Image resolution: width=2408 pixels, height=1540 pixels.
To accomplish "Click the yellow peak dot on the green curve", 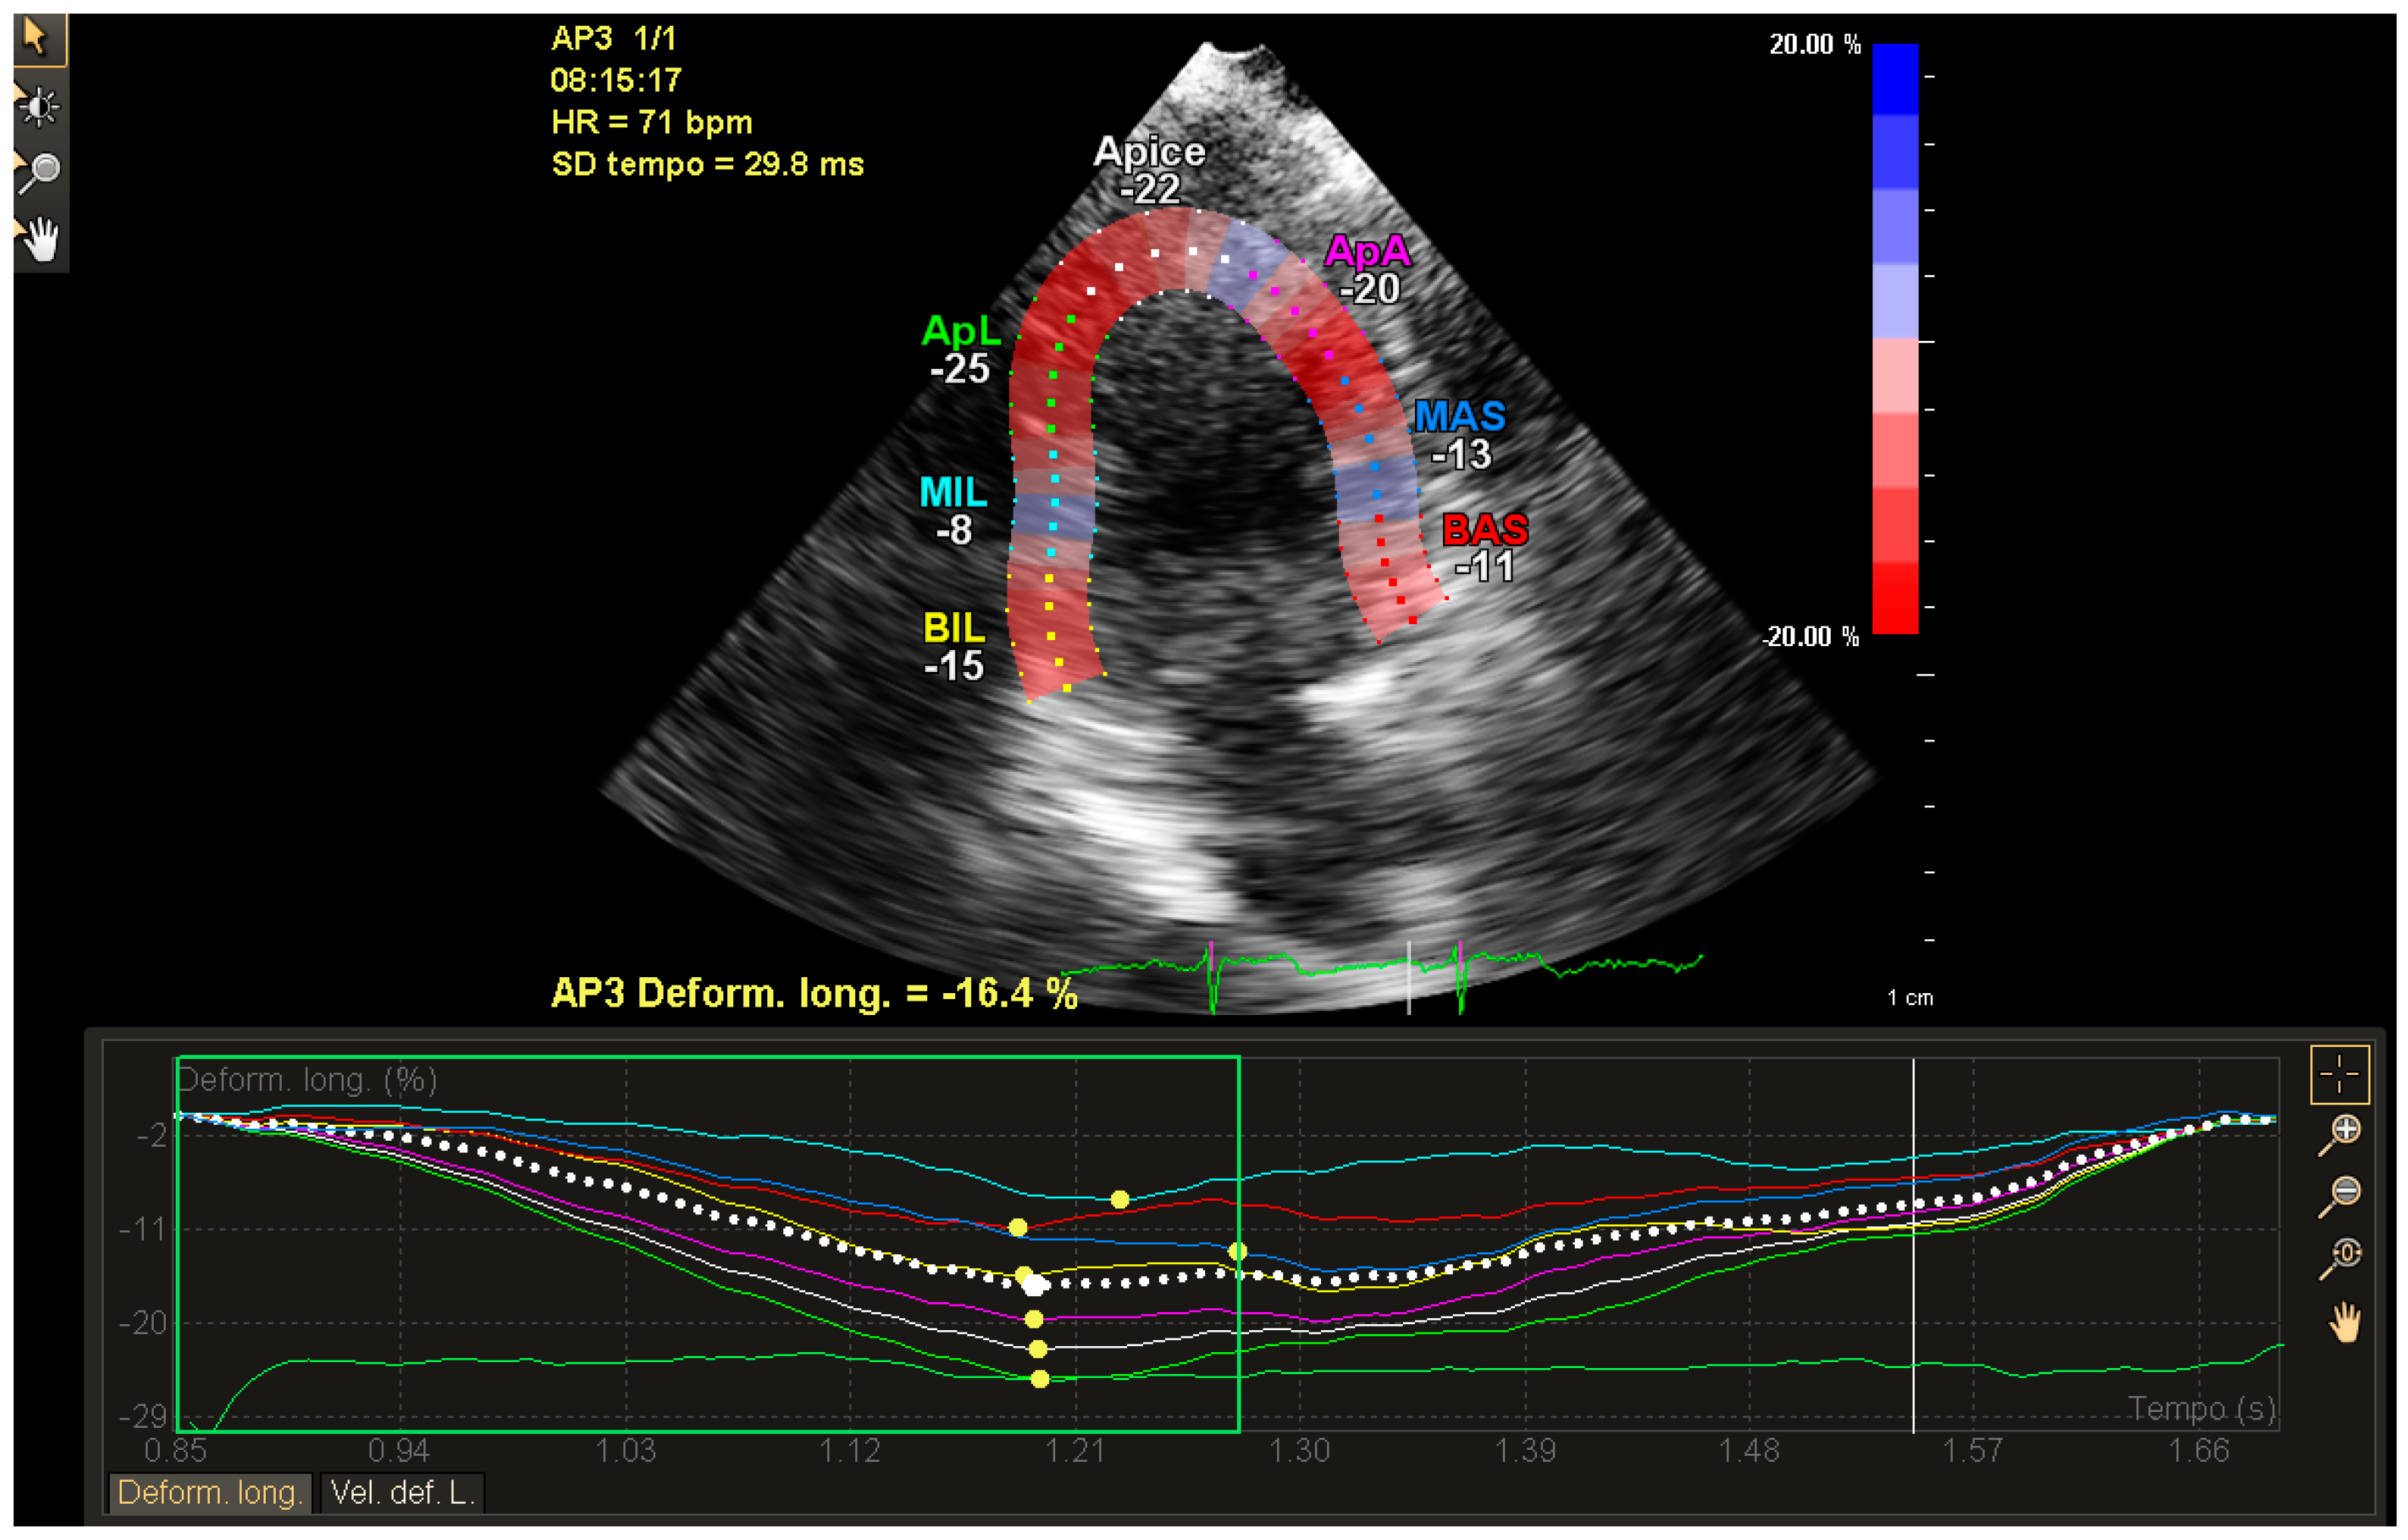I will 1040,1379.
